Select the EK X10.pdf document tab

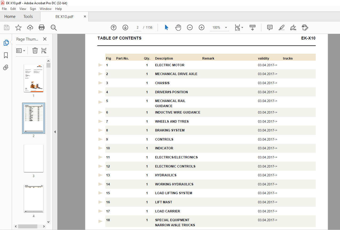tap(64, 17)
